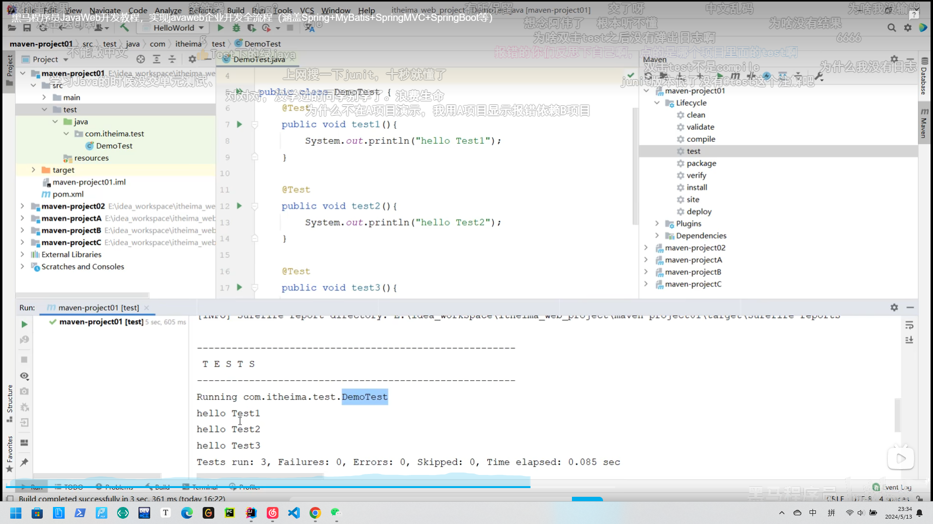Expand the main folder in Project tree

(x=44, y=97)
